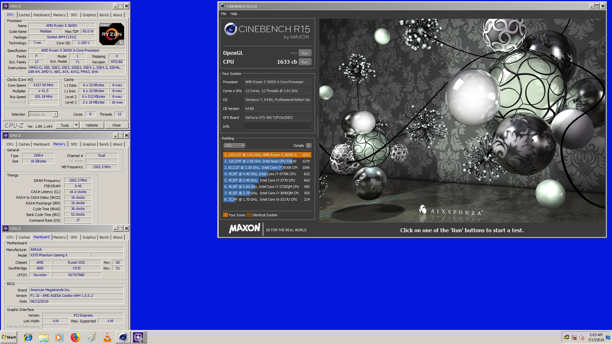Select ranking row 6 Intel Core i7-3720QM
The width and height of the screenshot is (612, 344).
(x=267, y=187)
